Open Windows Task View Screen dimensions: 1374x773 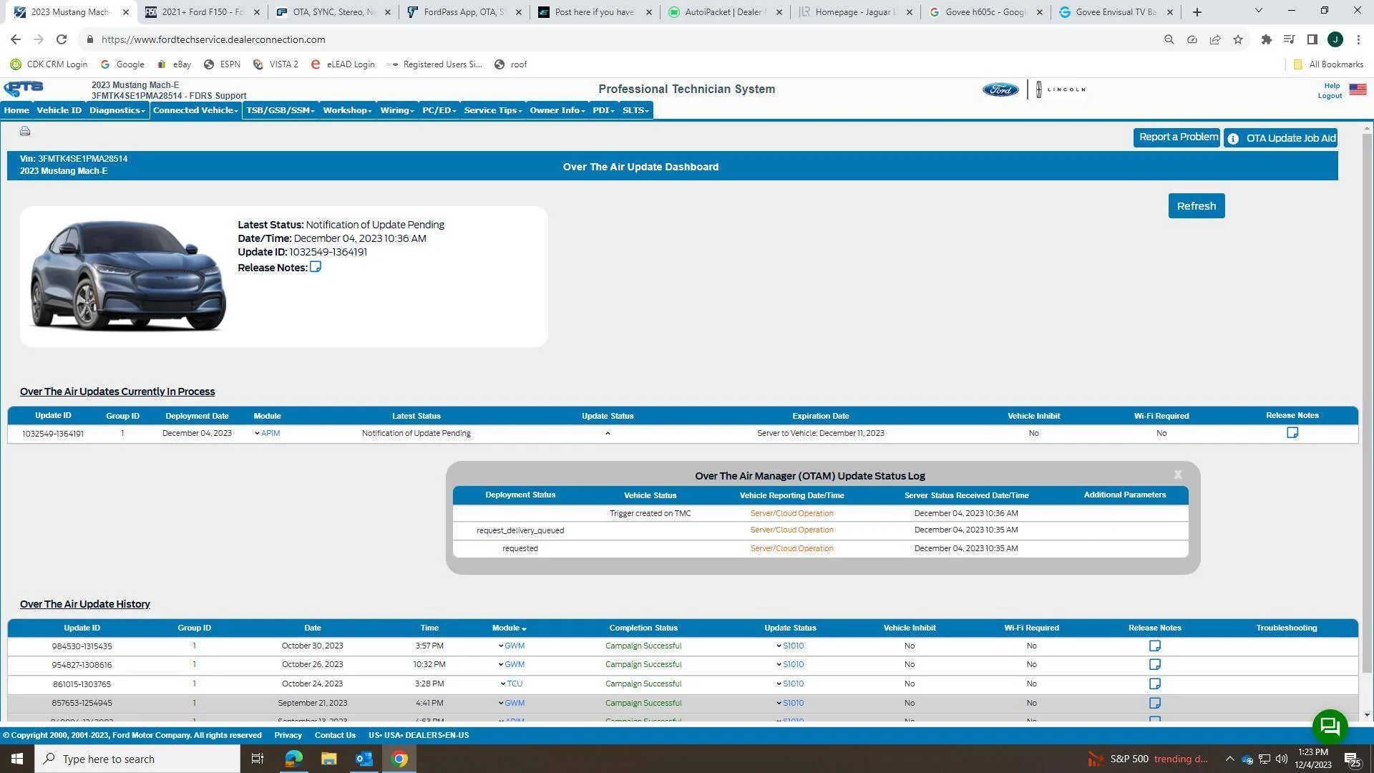click(x=258, y=759)
